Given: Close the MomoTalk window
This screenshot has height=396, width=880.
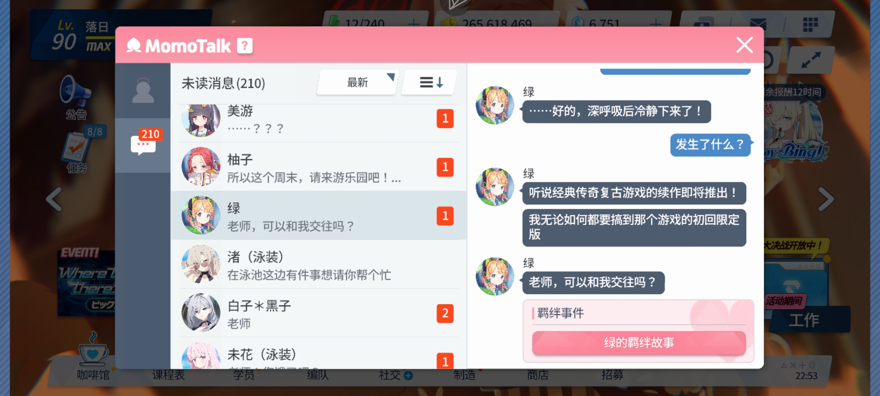Looking at the screenshot, I should (x=744, y=45).
